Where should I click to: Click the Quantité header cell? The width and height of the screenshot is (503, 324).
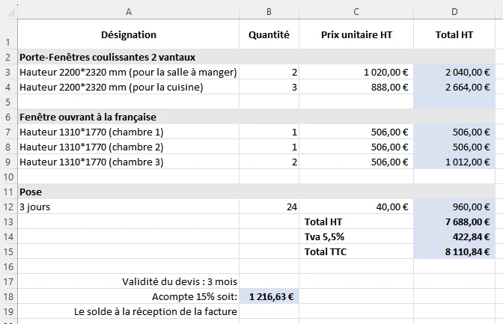point(269,34)
